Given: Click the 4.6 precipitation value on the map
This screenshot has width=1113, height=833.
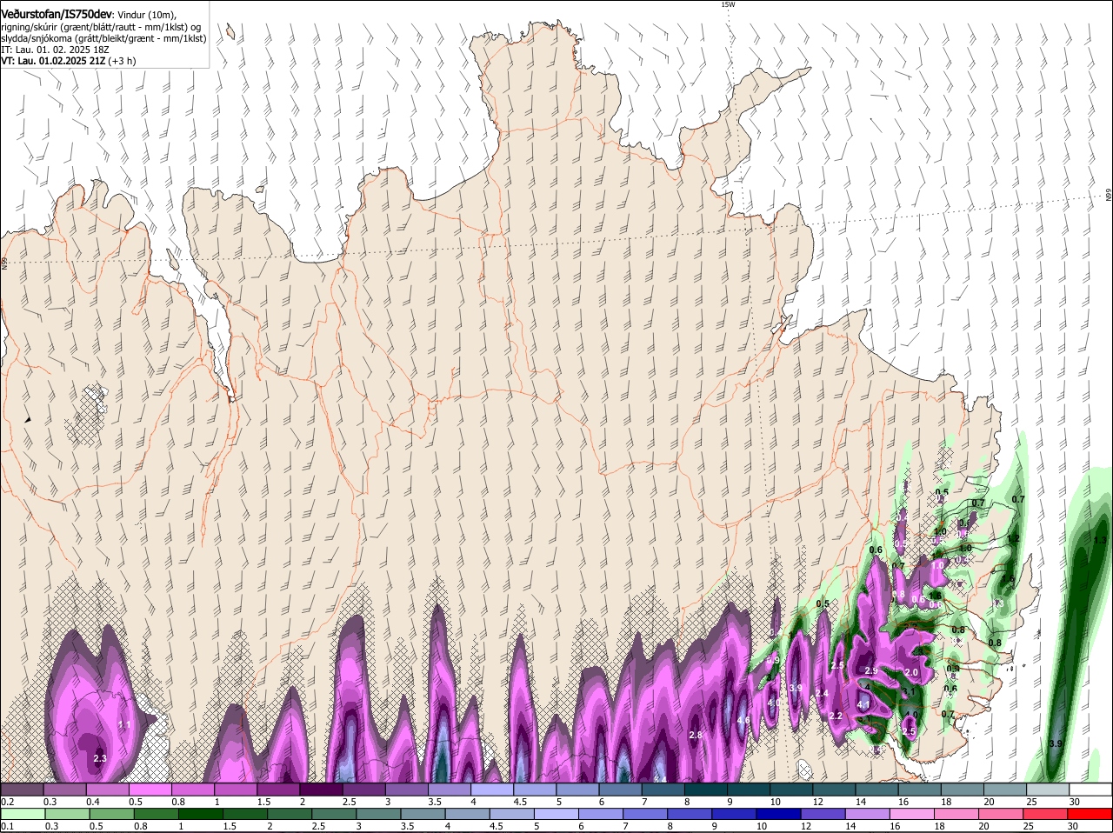Looking at the screenshot, I should [743, 720].
